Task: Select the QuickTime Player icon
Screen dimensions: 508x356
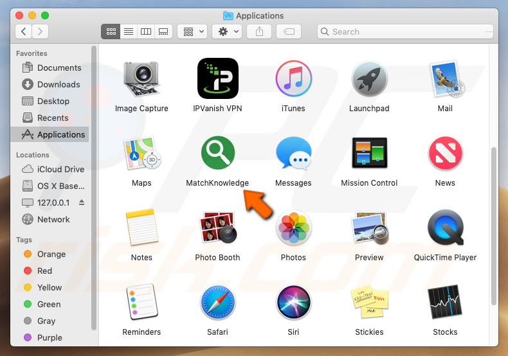Action: point(446,227)
